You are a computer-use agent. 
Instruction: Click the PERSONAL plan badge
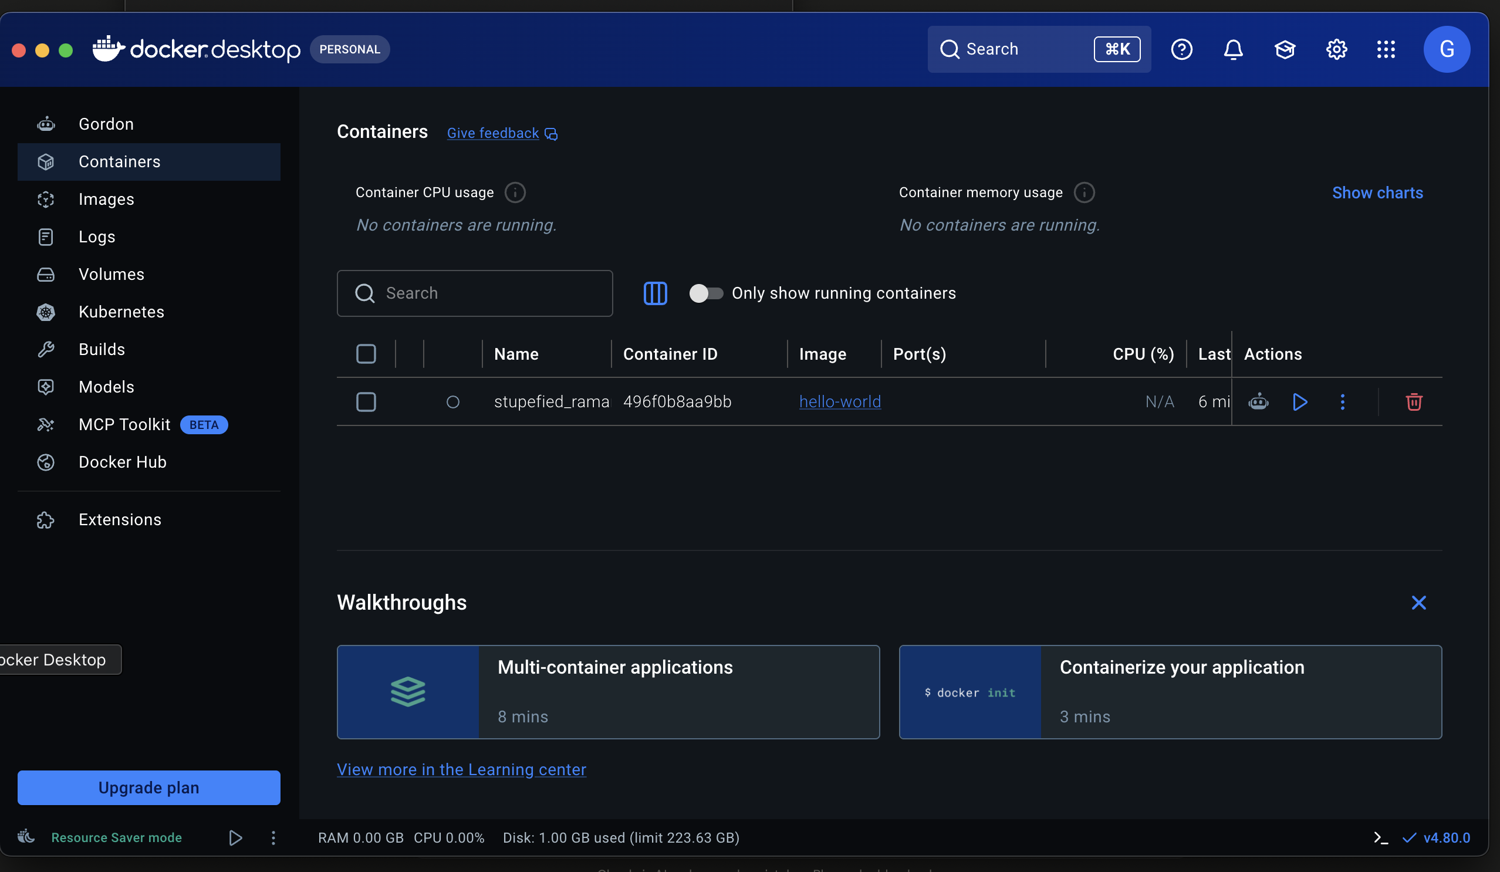coord(349,49)
